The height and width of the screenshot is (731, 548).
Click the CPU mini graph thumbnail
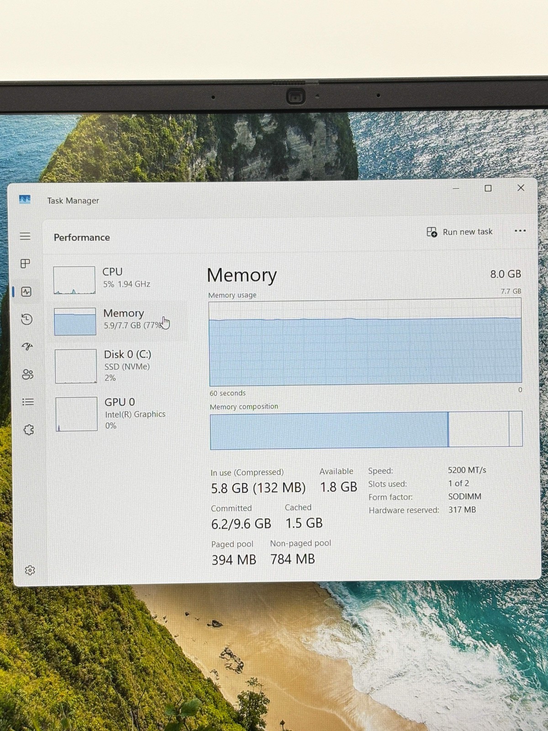pyautogui.click(x=74, y=280)
